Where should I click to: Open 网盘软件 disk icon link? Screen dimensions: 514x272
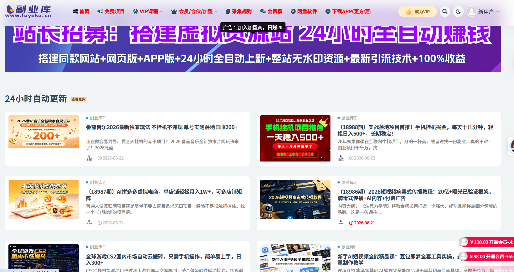click(x=304, y=12)
